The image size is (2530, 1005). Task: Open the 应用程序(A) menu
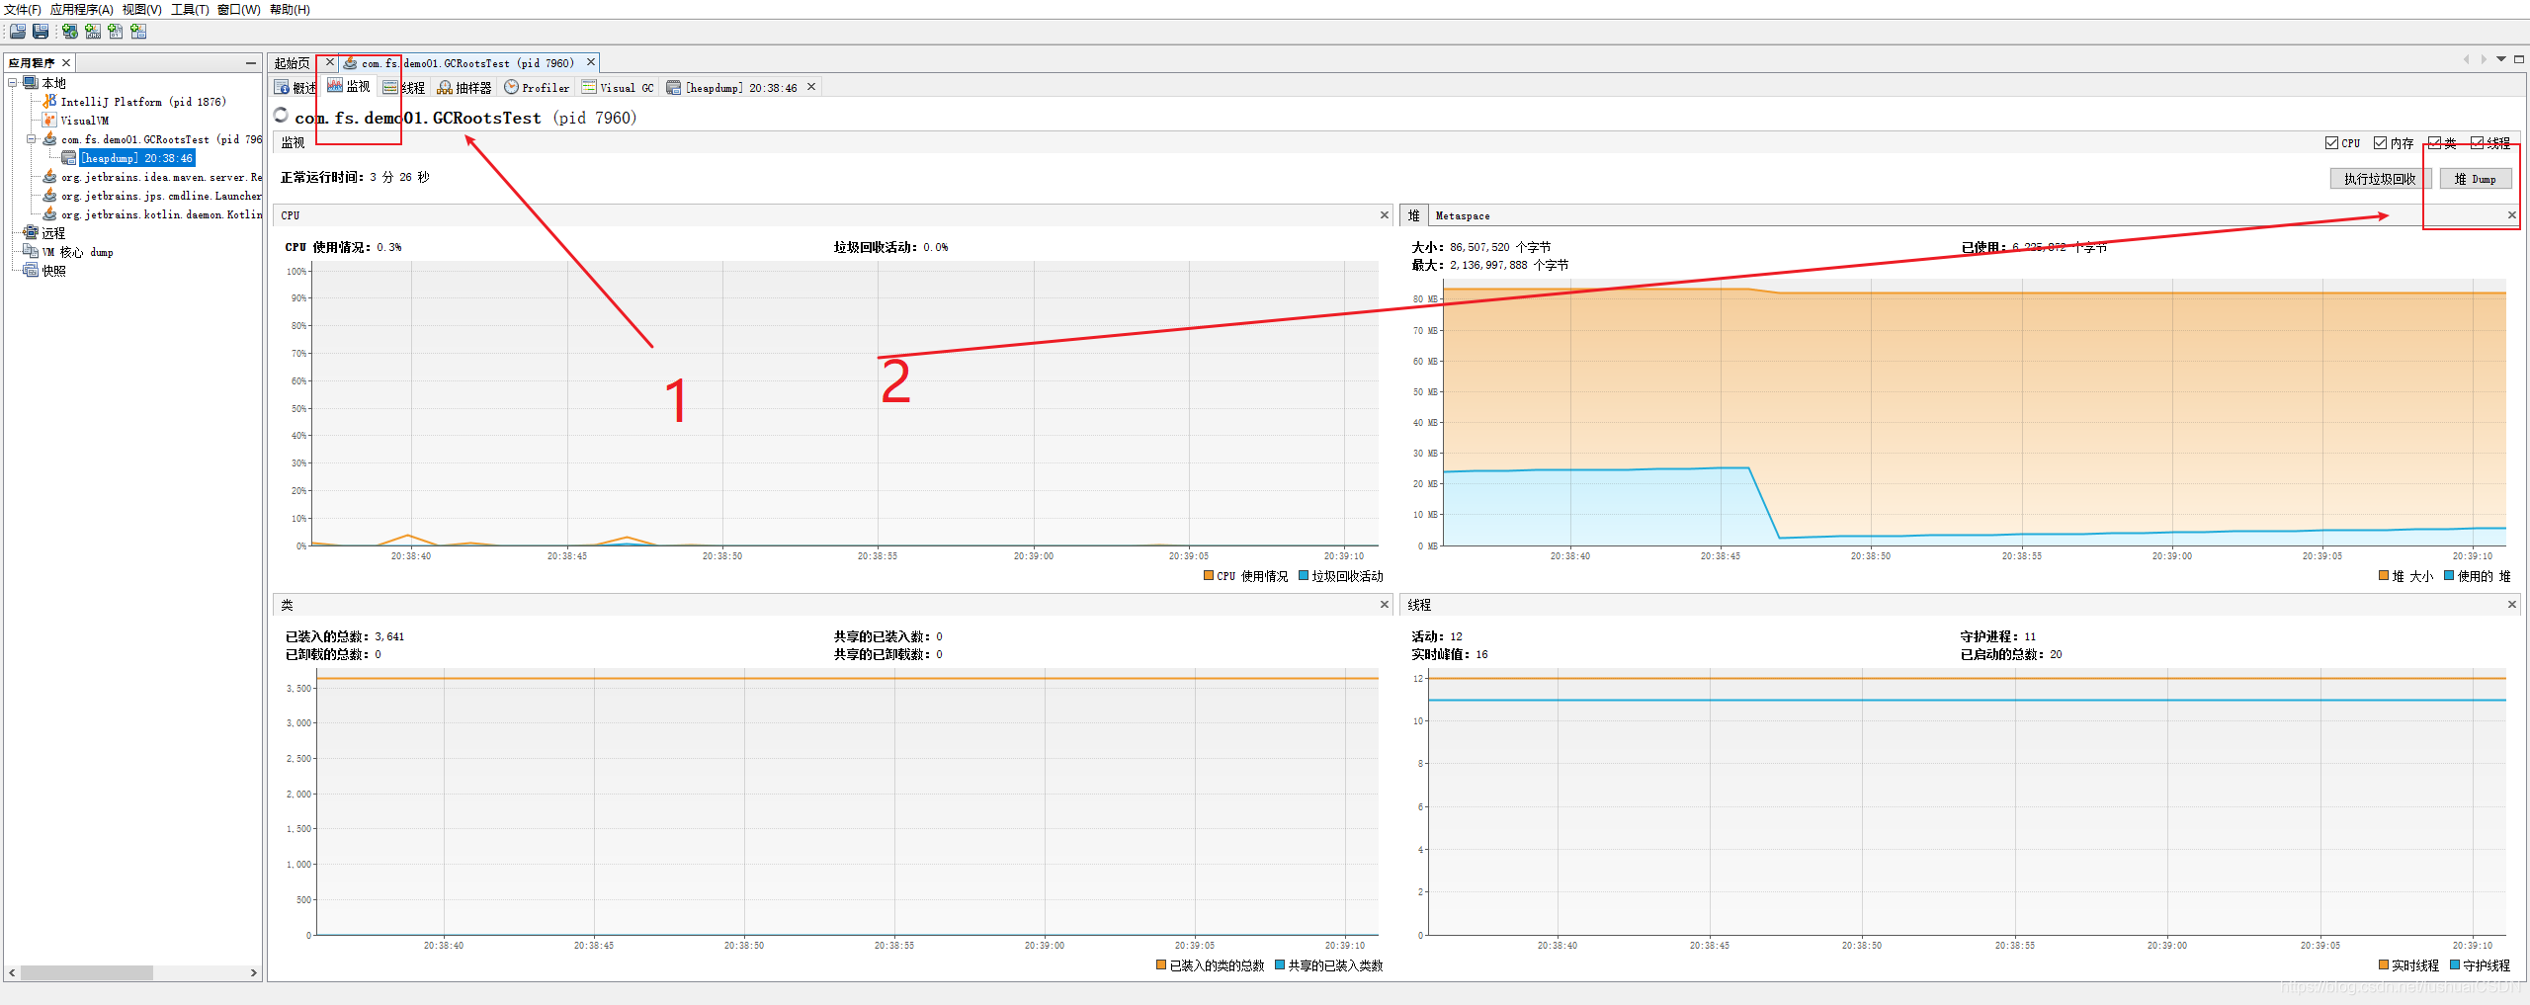[x=82, y=9]
